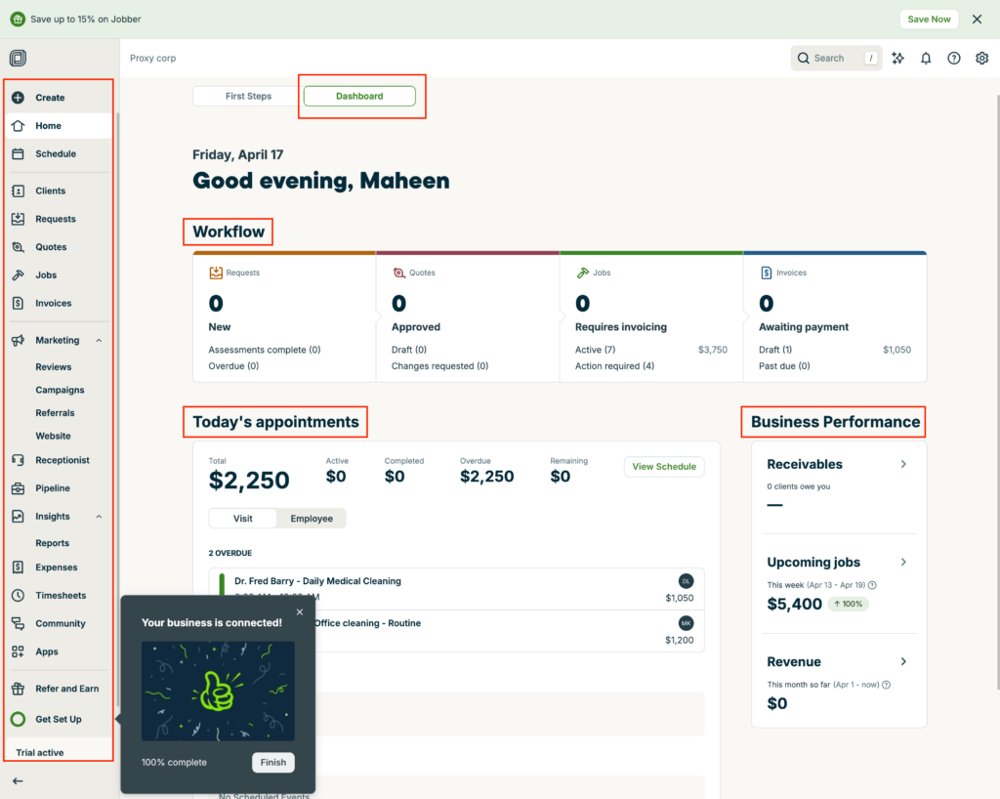This screenshot has height=799, width=1000.
Task: Click the Proxy corp company name
Action: click(x=153, y=58)
